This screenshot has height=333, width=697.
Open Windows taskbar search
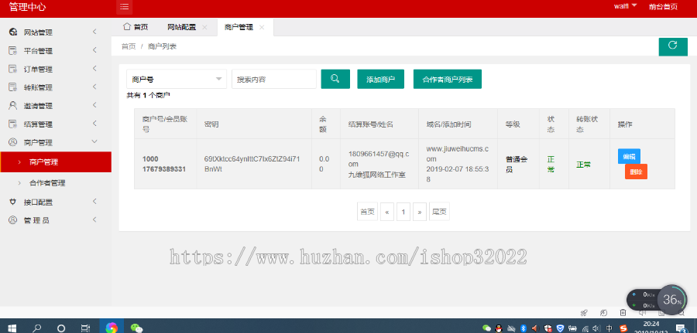tap(37, 328)
